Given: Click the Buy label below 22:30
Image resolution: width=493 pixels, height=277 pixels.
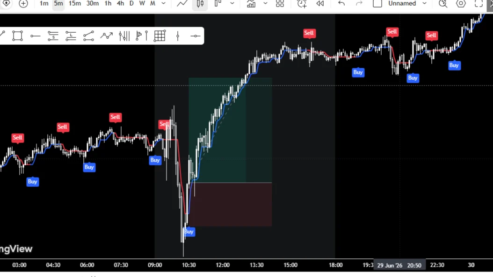Looking at the screenshot, I should click(454, 65).
